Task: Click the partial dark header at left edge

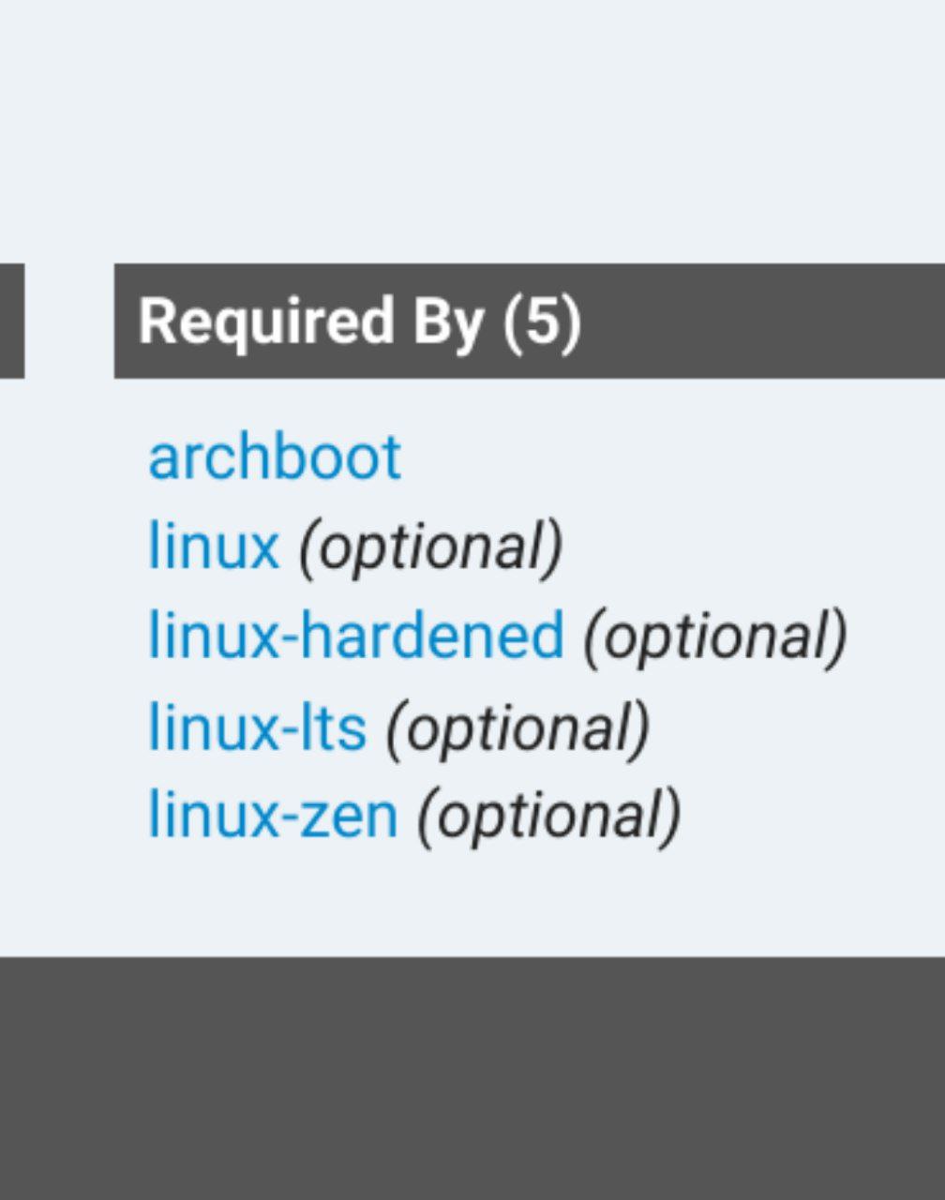Action: [x=11, y=322]
